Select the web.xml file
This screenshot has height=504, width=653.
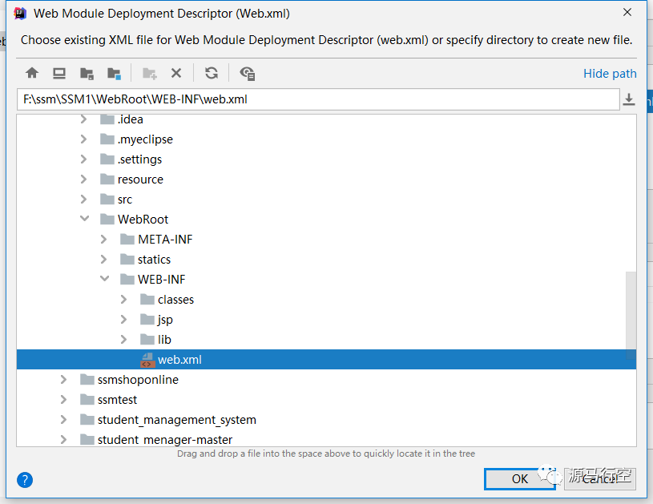point(179,360)
